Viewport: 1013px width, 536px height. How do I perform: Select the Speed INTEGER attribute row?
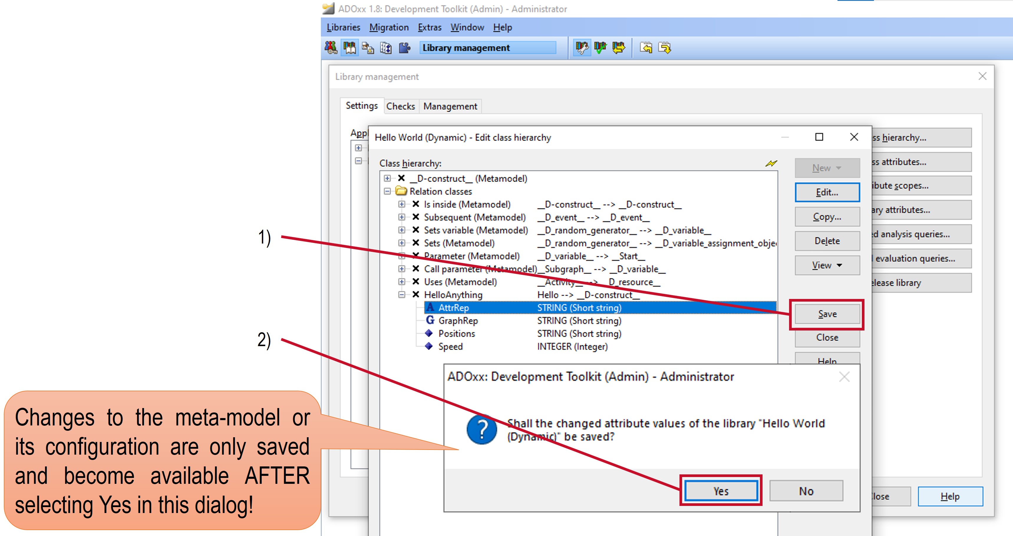(516, 346)
